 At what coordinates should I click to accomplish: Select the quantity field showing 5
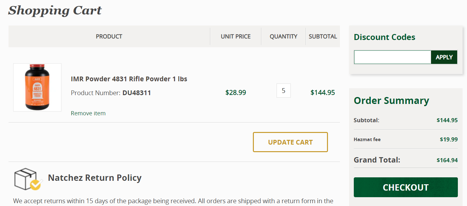pos(283,91)
